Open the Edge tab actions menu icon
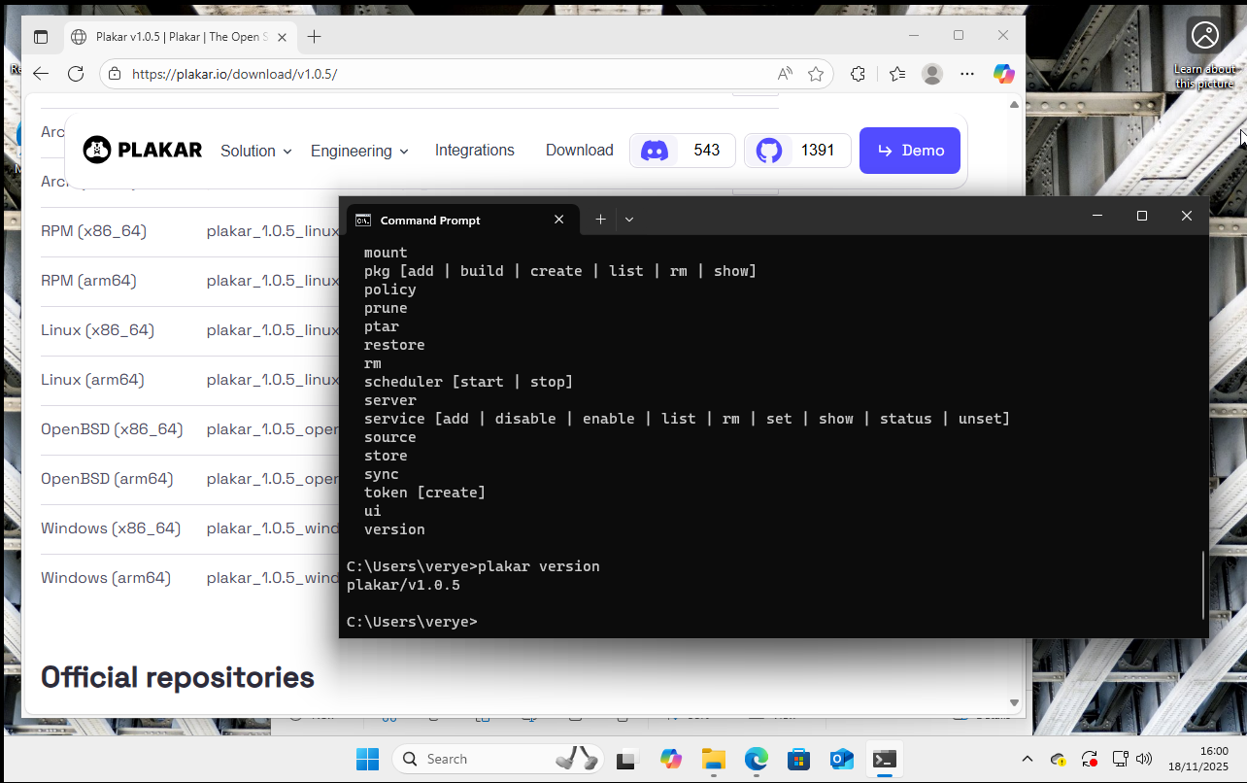 click(x=41, y=37)
